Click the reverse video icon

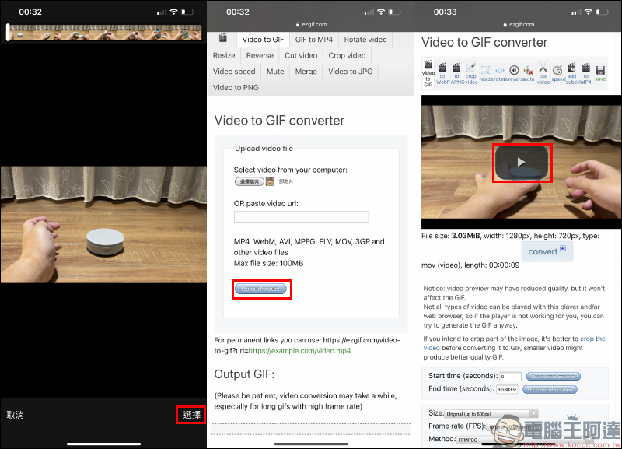click(514, 73)
